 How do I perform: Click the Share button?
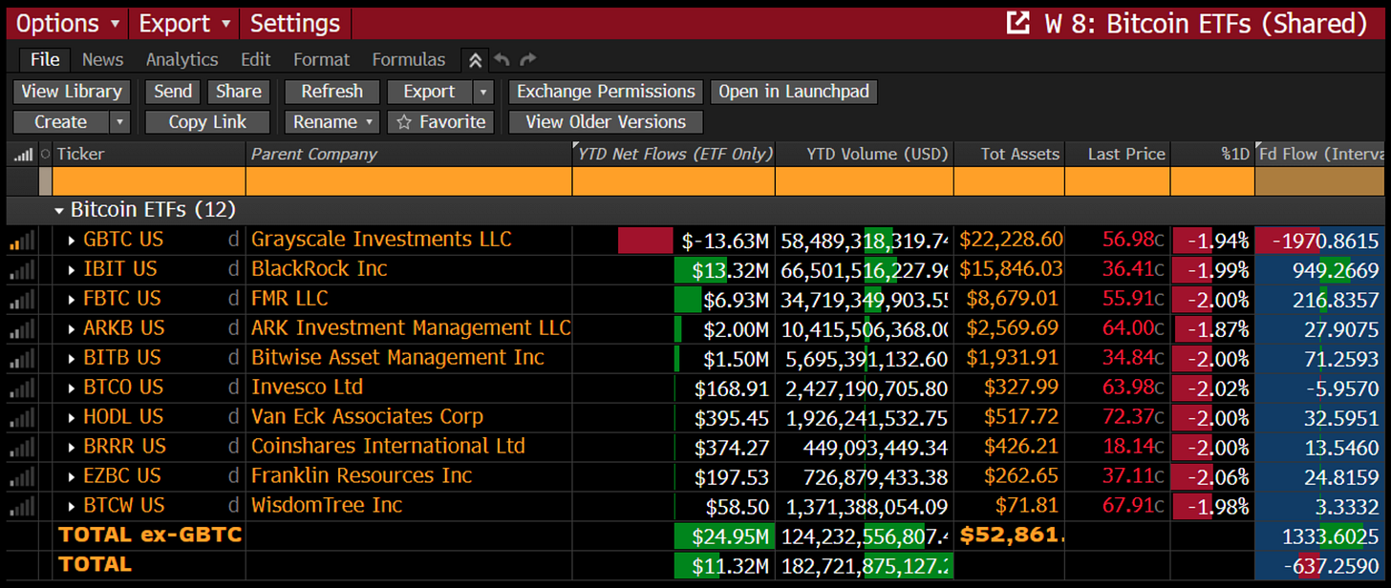[x=239, y=92]
